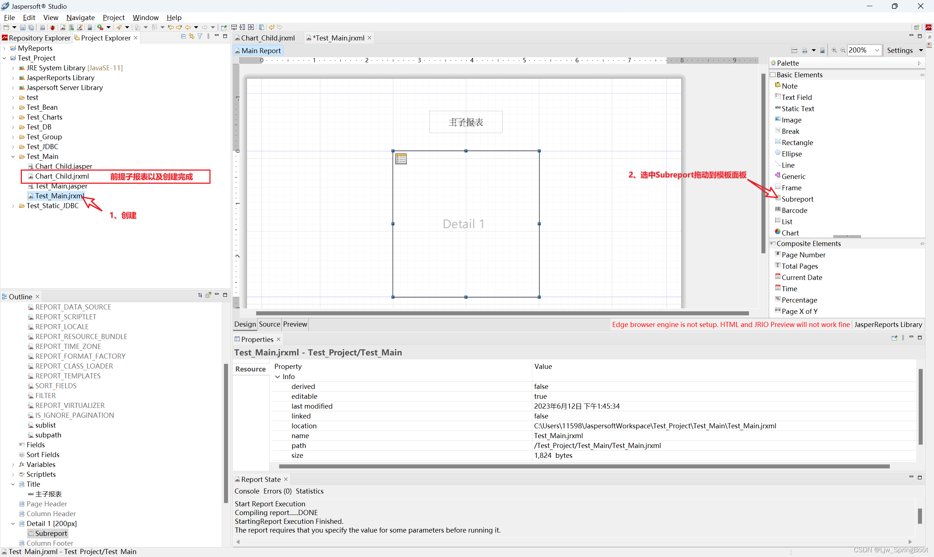Toggle Link with Editor in Project Explorer

[x=192, y=36]
